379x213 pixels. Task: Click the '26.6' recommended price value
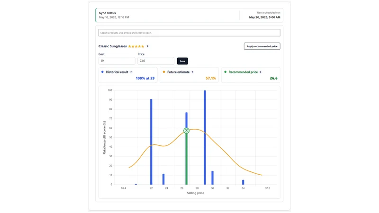(x=274, y=78)
